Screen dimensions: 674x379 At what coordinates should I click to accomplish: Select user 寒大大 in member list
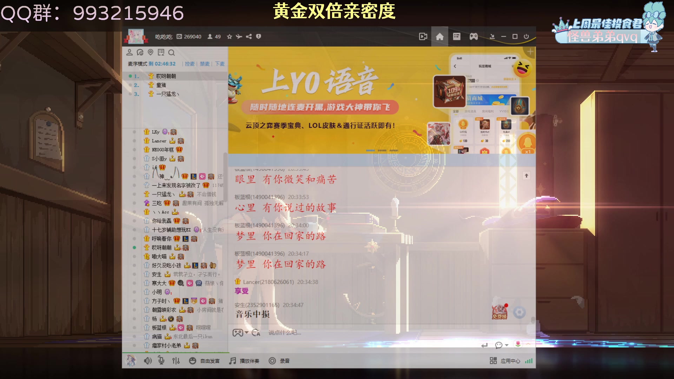[x=159, y=283]
